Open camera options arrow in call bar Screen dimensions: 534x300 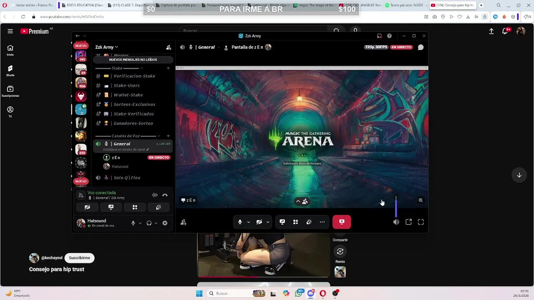pos(268,222)
